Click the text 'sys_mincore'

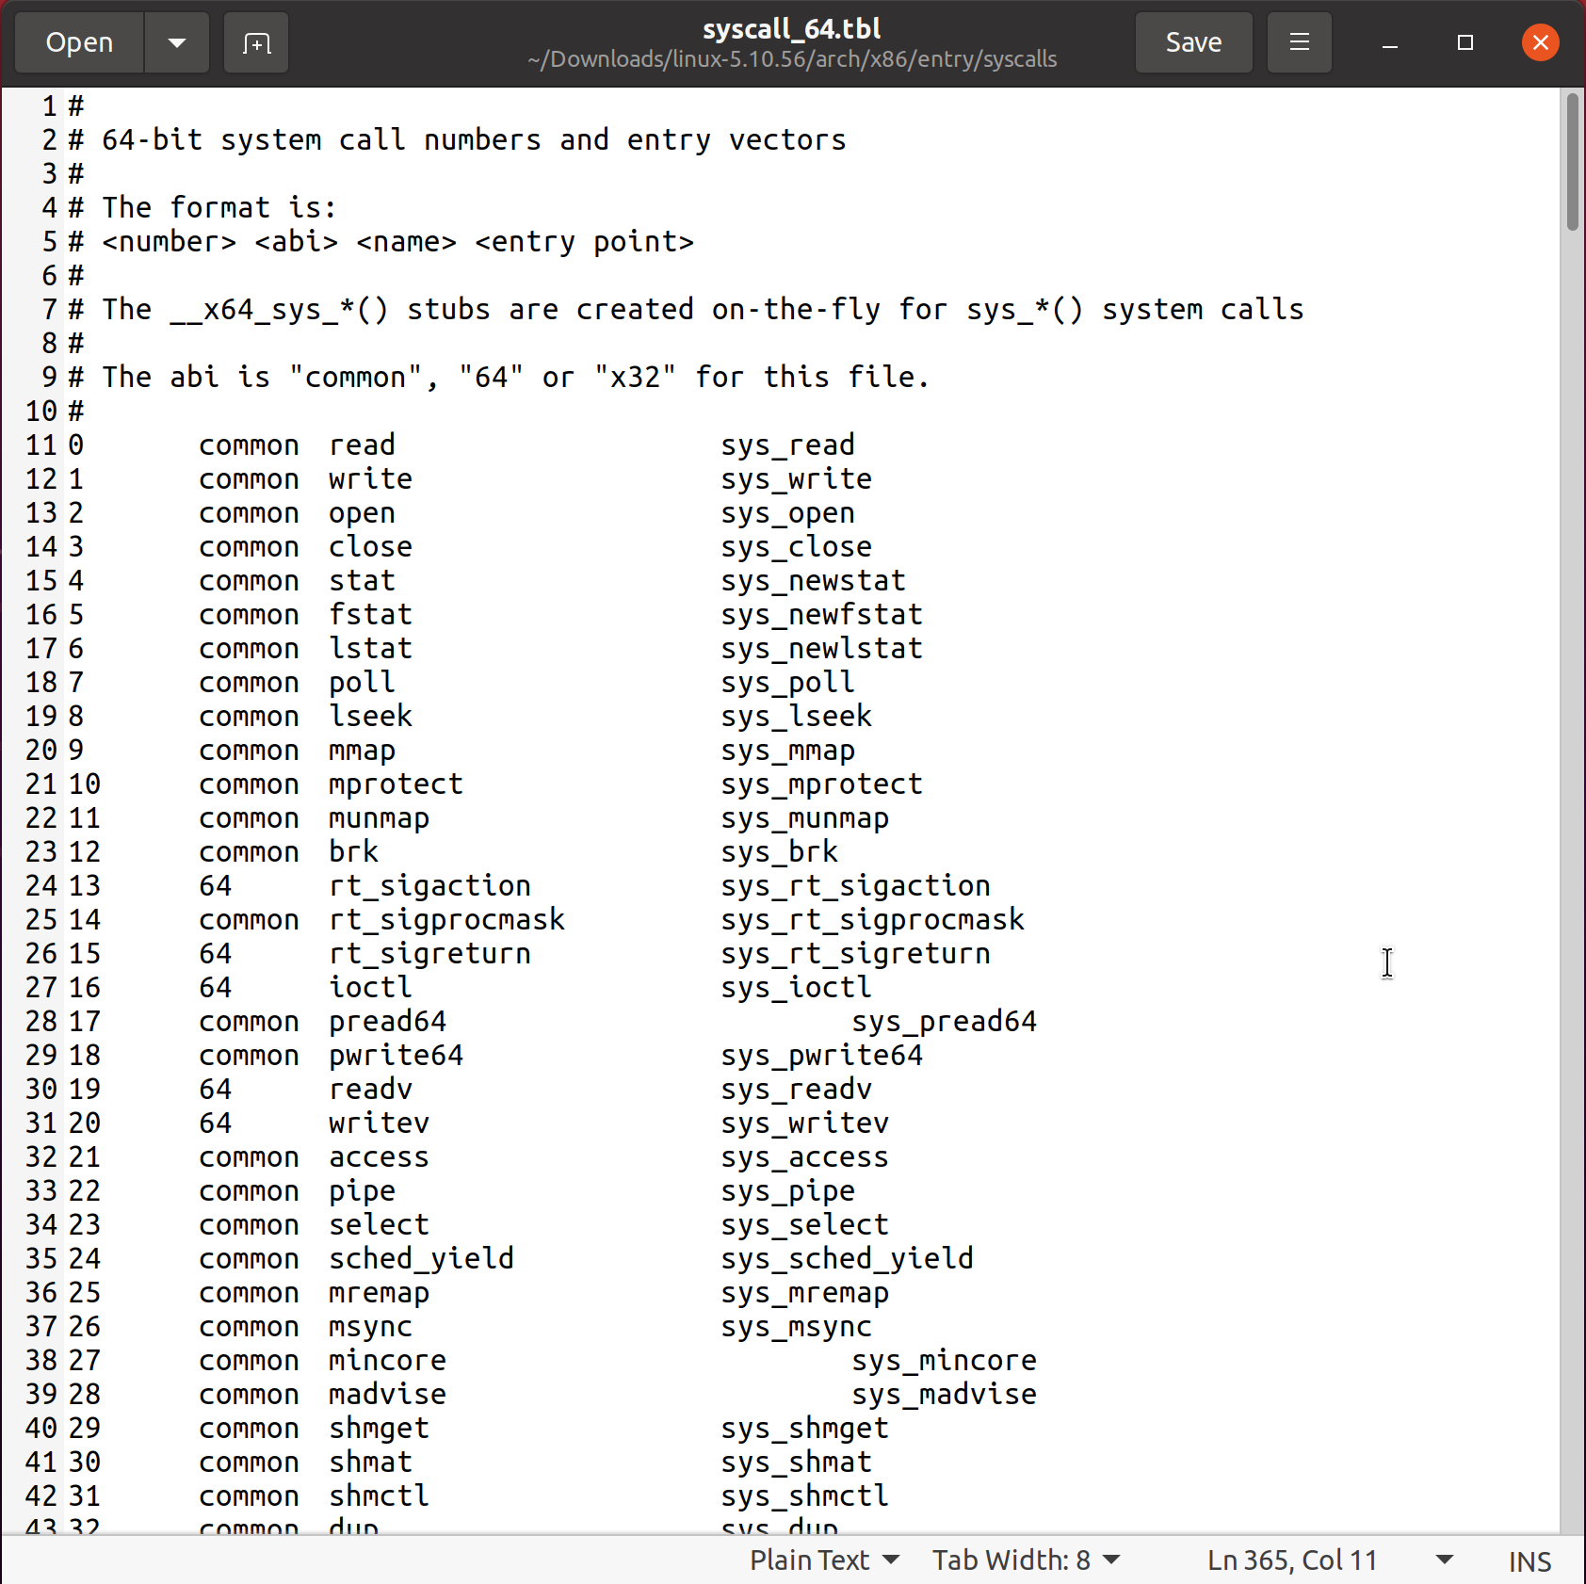(x=944, y=1360)
